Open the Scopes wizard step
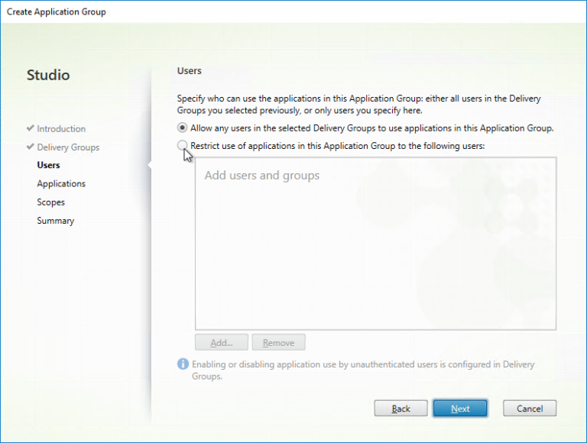 pos(50,202)
